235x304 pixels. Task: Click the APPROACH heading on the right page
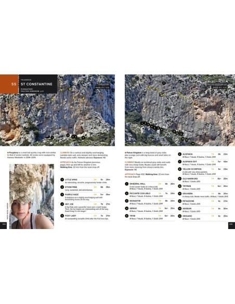130,174
